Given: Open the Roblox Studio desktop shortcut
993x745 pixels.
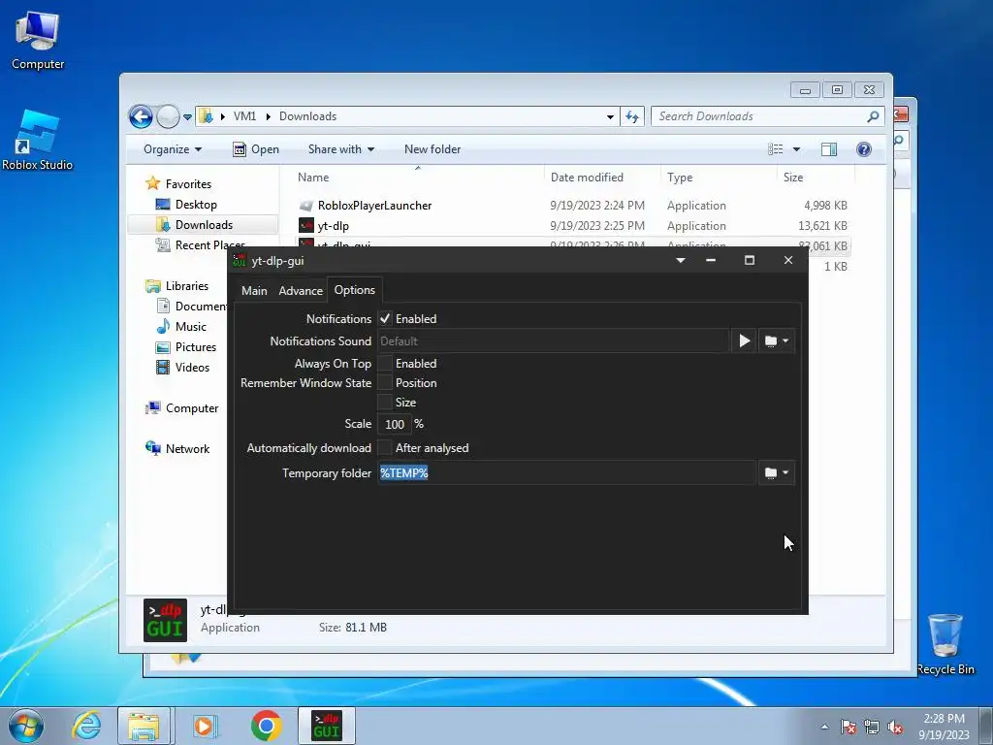Looking at the screenshot, I should (38, 140).
